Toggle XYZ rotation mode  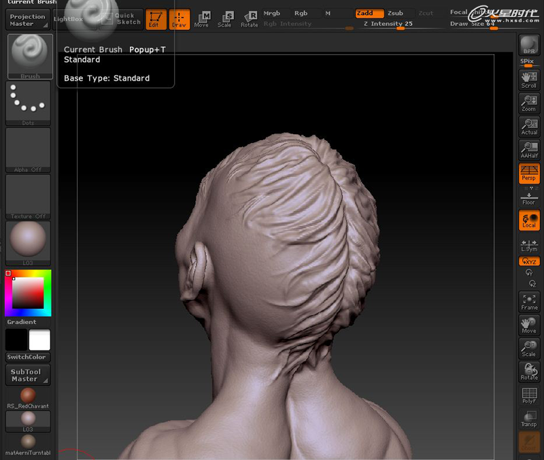[x=529, y=261]
